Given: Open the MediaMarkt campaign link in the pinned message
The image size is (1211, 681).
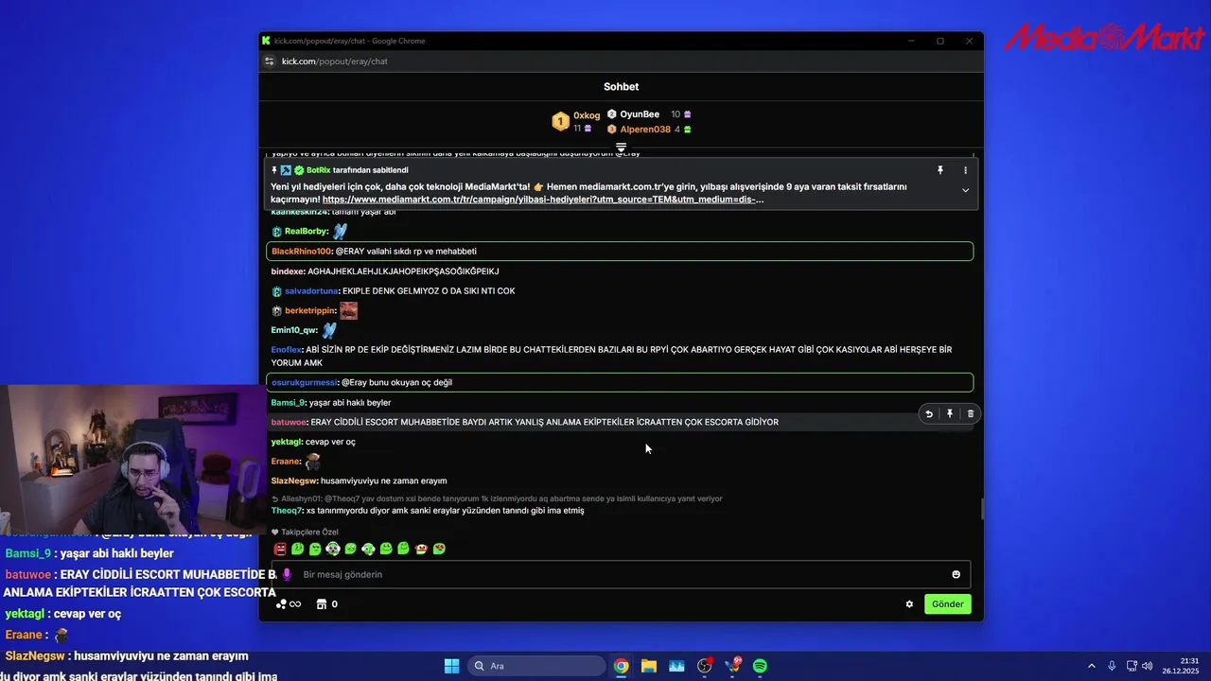Looking at the screenshot, I should point(543,200).
